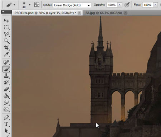Select the Move tool
The image size is (161, 137).
tap(6, 20)
